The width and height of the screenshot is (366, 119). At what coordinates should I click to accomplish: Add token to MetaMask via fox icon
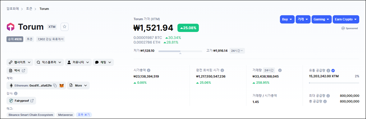(62, 86)
